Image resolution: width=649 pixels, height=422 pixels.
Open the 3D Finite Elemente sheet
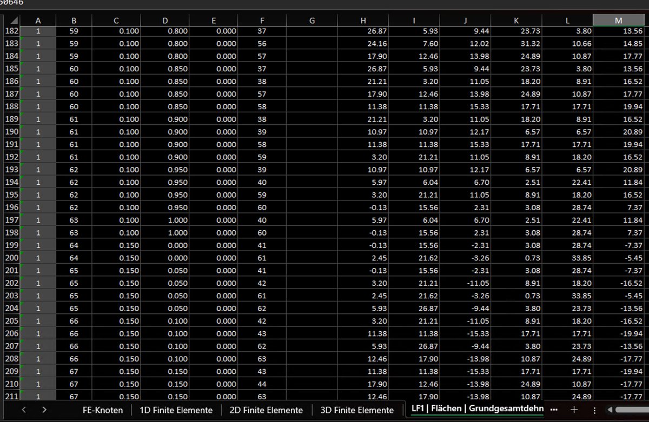356,410
